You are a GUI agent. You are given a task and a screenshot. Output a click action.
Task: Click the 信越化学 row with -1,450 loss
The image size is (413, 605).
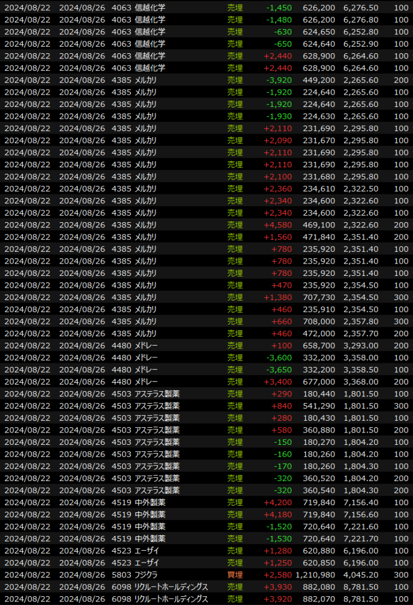point(206,8)
